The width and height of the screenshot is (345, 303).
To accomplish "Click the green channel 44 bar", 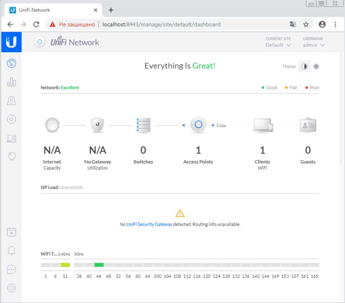I will tap(99, 265).
